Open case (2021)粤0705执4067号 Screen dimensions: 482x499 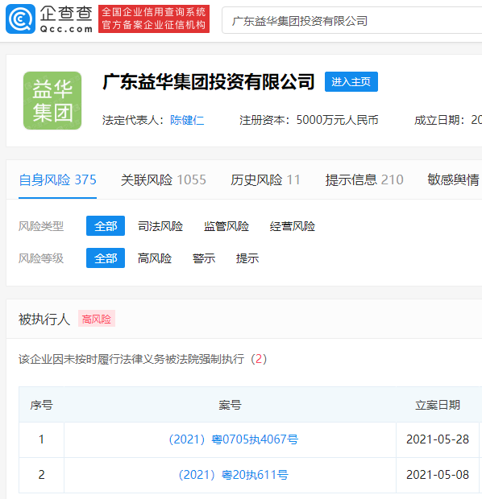[x=234, y=439]
